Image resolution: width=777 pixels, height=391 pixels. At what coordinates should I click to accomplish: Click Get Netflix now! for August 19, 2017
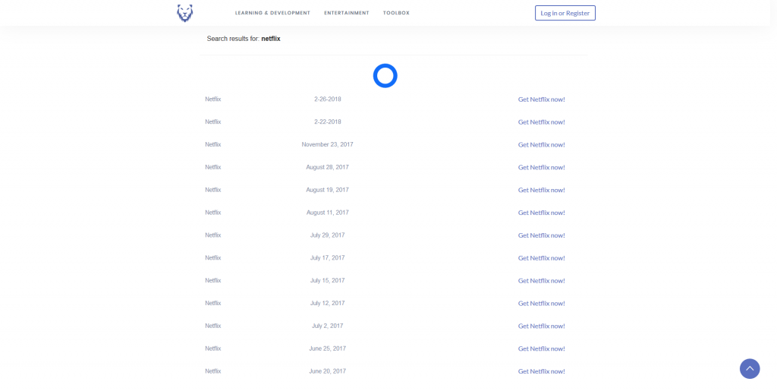point(541,190)
